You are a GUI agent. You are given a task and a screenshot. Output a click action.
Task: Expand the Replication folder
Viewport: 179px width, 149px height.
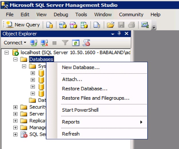pos(15,121)
